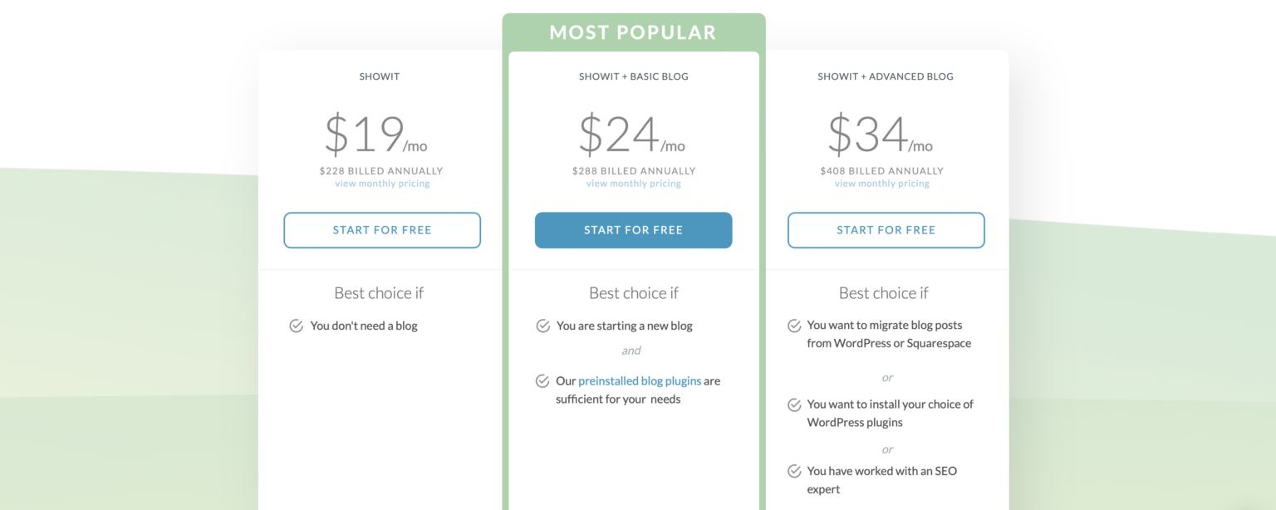View monthly pricing for the $24 plan
This screenshot has width=1276, height=510.
coord(633,184)
